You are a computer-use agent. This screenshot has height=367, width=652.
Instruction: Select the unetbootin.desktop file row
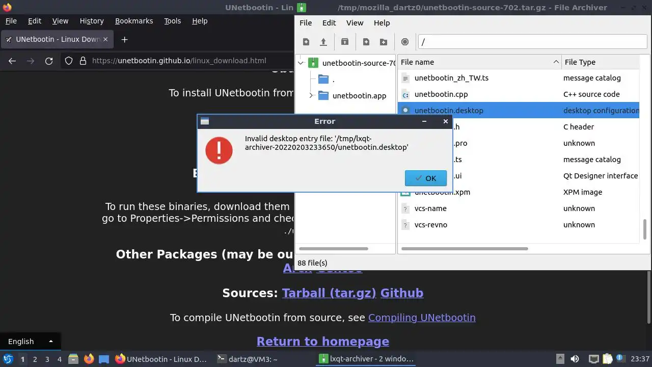coord(518,111)
